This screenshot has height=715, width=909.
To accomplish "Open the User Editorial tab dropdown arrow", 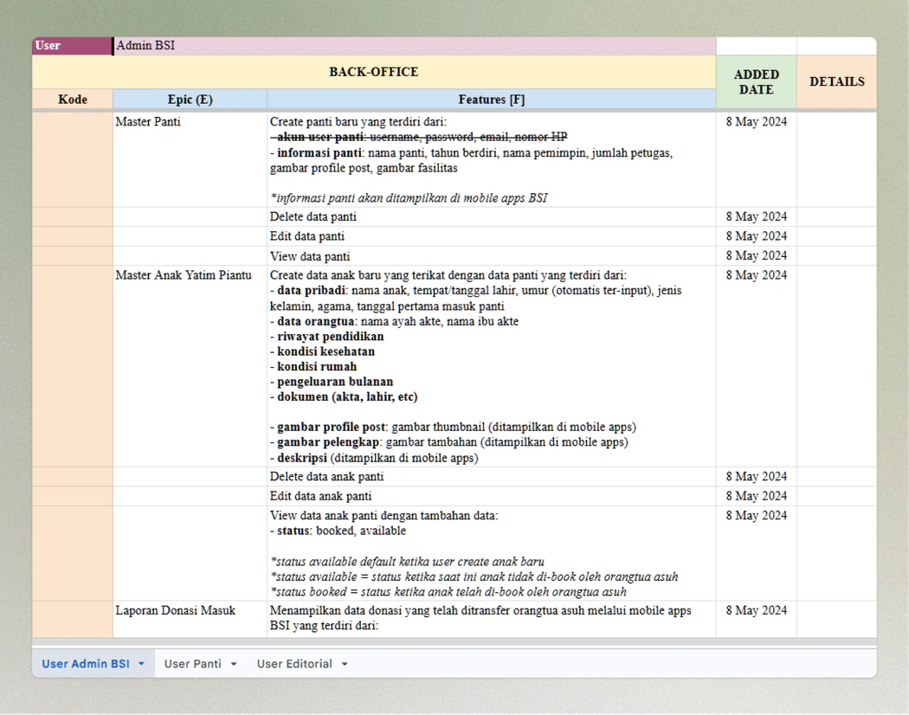I will pos(345,664).
